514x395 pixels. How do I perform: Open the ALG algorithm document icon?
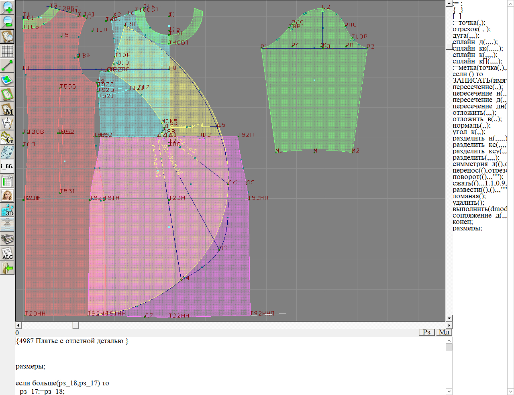point(7,253)
